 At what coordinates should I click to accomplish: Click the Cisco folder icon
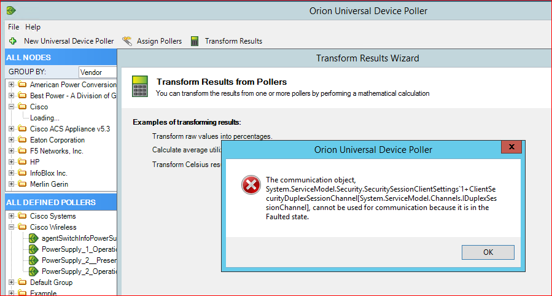[22, 107]
